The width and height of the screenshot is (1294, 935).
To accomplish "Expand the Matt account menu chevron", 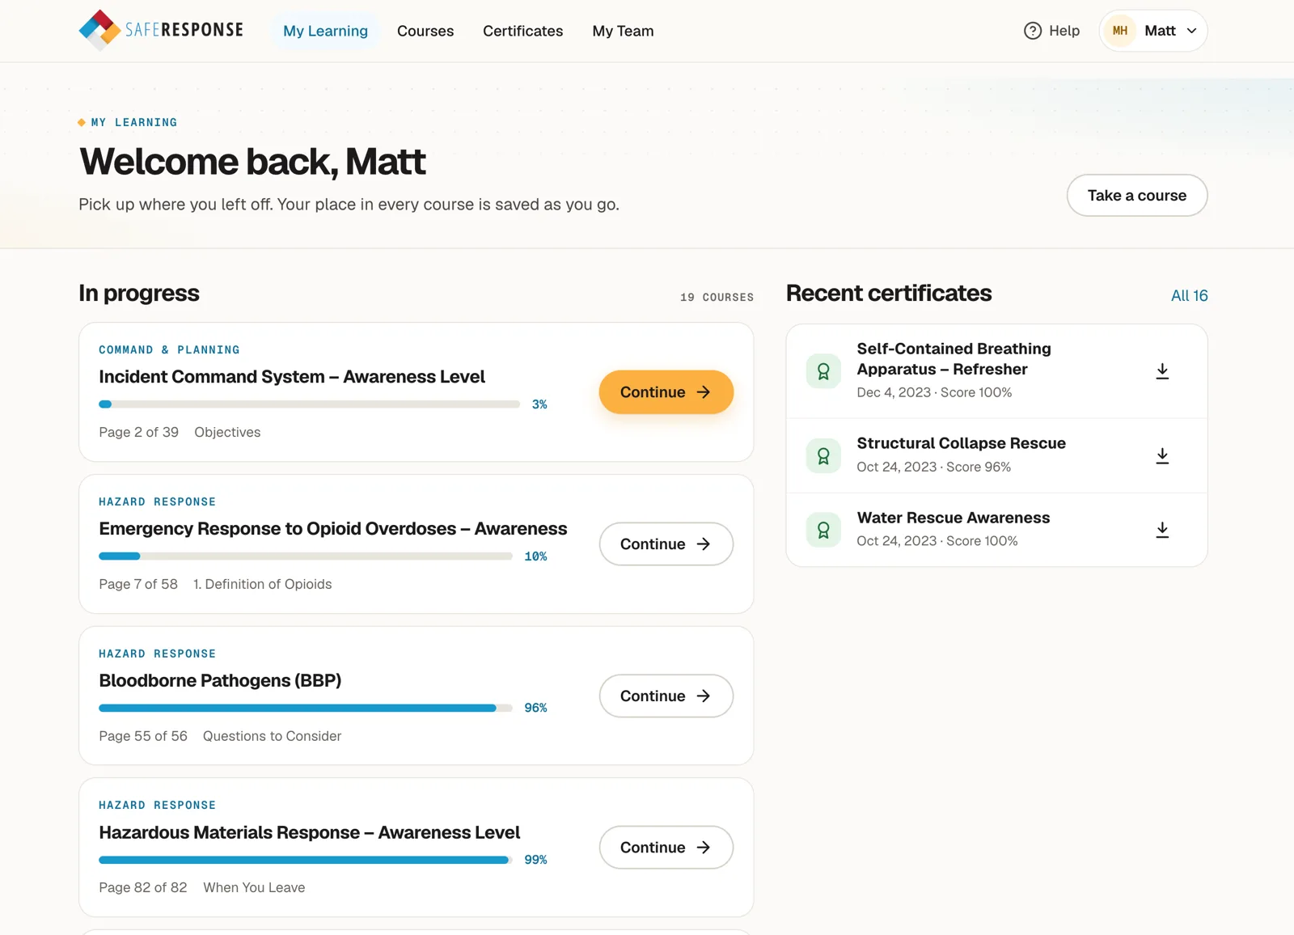I will click(x=1191, y=31).
